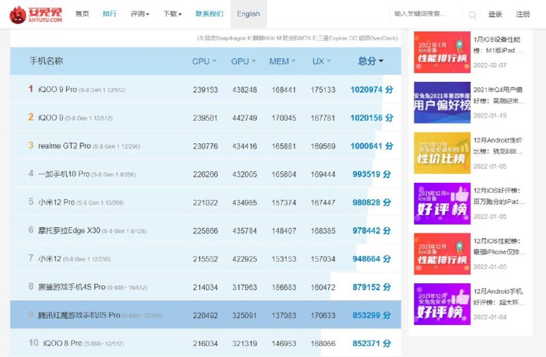Click CPU score 239153
The image size is (546, 357).
click(x=205, y=90)
